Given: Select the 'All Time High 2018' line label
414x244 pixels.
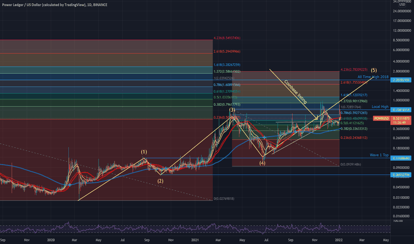Looking at the screenshot, I should point(373,77).
